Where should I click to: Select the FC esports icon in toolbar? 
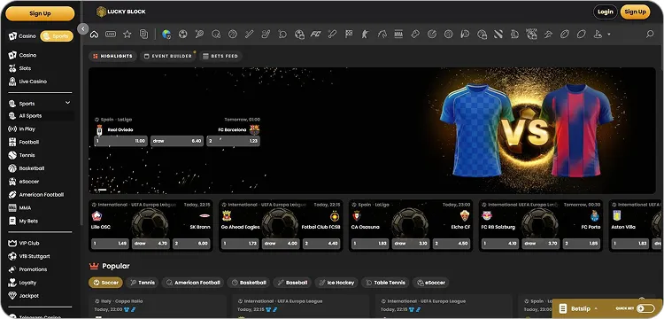(x=315, y=35)
